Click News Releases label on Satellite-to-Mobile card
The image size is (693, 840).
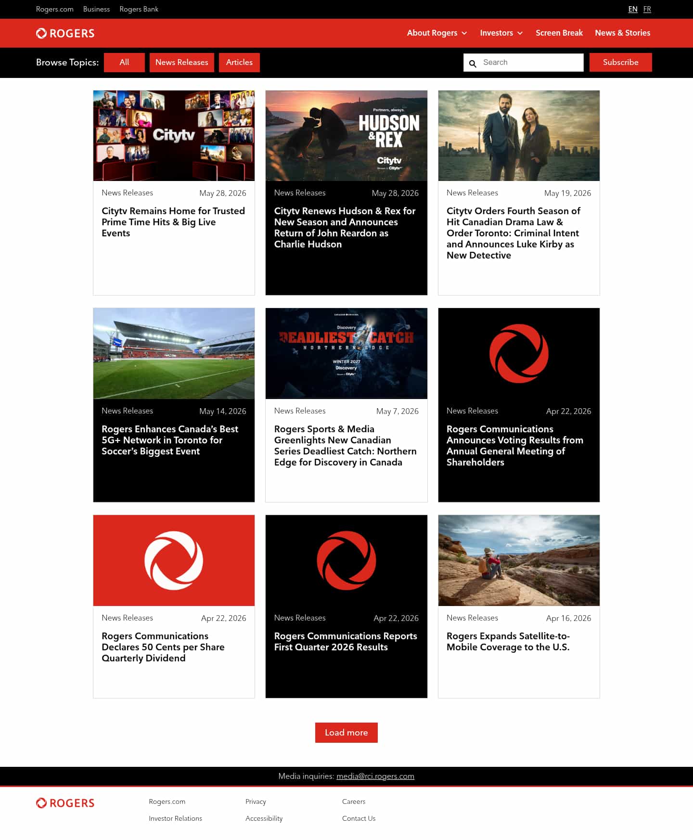[472, 618]
